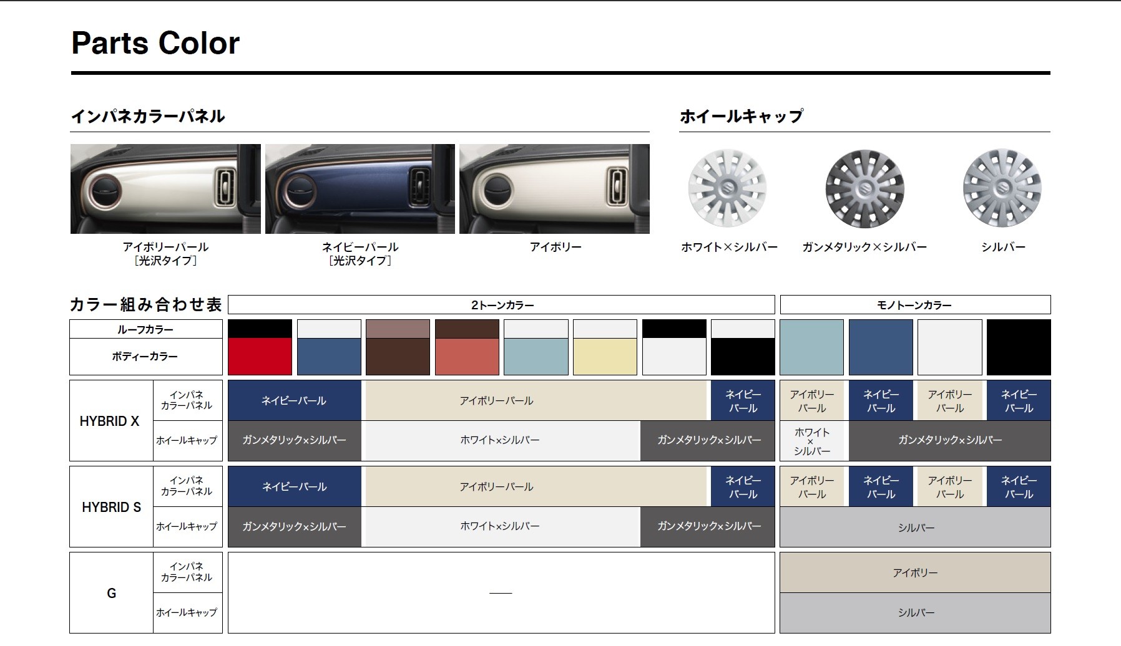
Task: Select the cream yellow body two-tone swatch
Action: pos(605,347)
